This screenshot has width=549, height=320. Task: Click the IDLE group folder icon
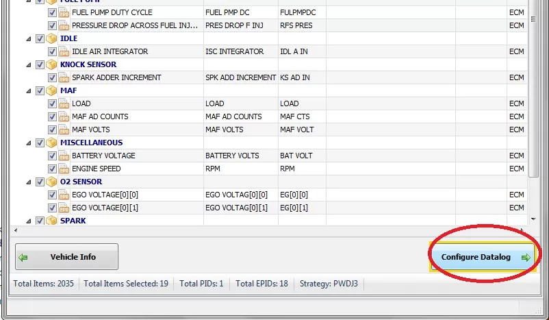click(x=51, y=38)
